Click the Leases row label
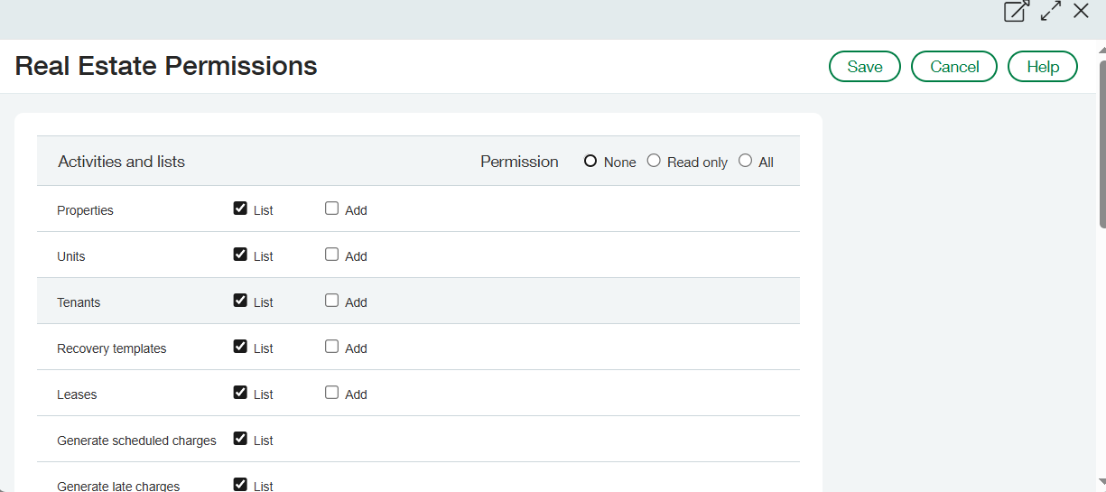The width and height of the screenshot is (1106, 492). click(77, 395)
